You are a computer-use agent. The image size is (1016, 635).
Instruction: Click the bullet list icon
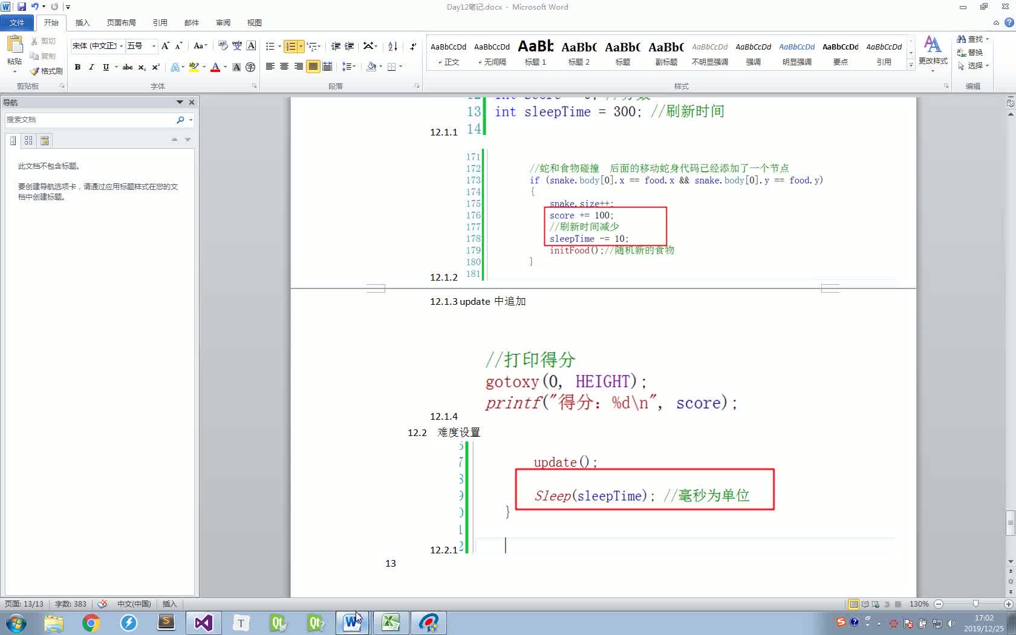tap(270, 46)
